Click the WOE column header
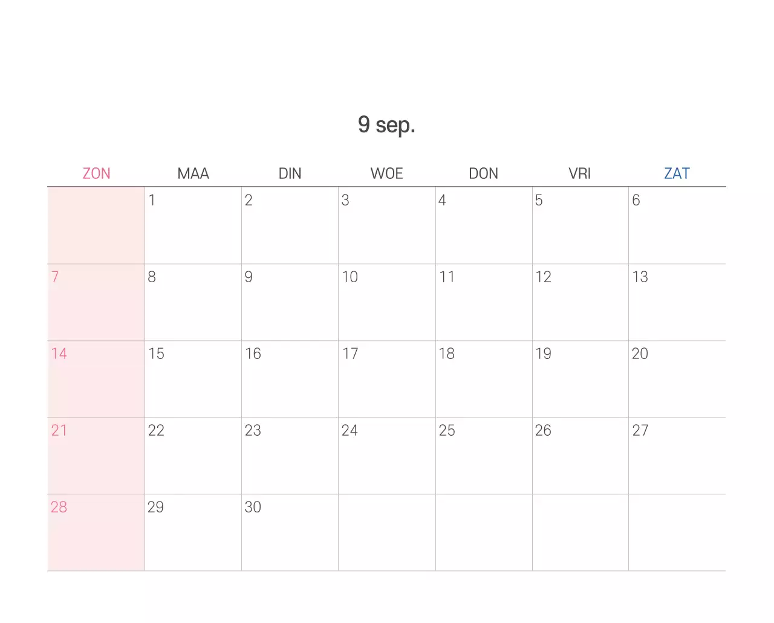Screen dimensions: 774x623 click(x=386, y=173)
